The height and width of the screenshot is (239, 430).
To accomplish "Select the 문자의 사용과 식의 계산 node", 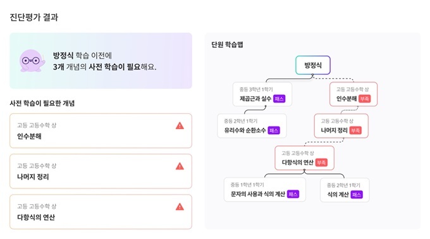I will [x=264, y=190].
